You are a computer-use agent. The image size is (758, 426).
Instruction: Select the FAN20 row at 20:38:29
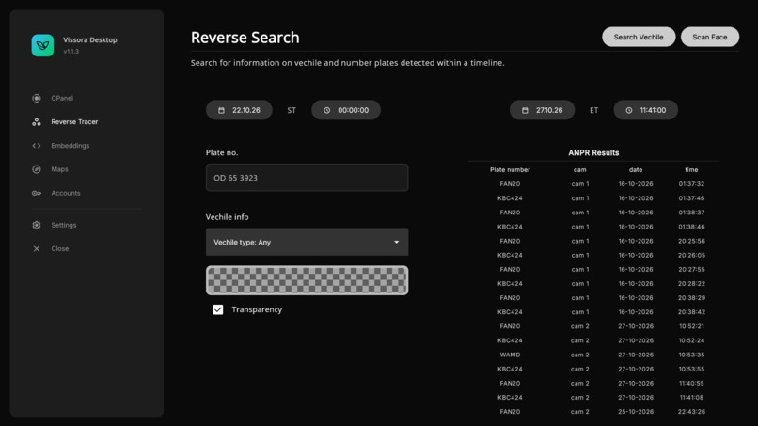tap(593, 298)
